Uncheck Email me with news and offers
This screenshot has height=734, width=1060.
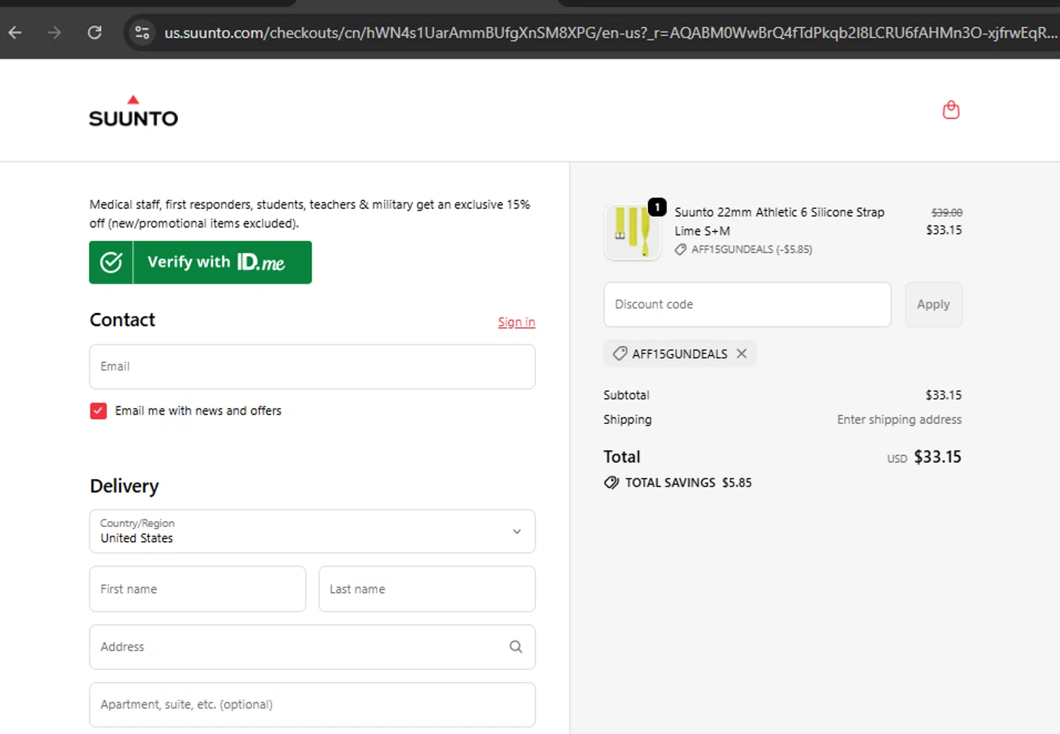click(98, 410)
